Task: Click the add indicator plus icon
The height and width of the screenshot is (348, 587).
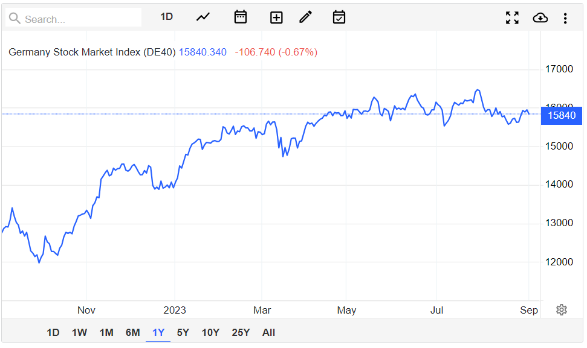Action: tap(276, 17)
